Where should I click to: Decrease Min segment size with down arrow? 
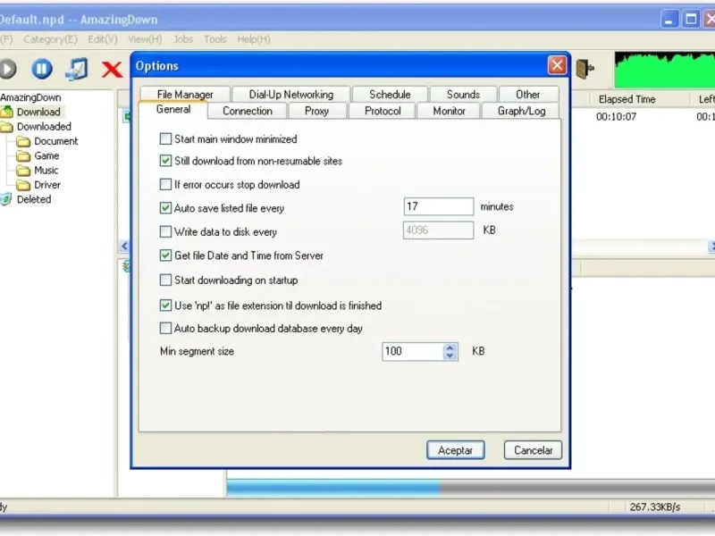point(450,356)
